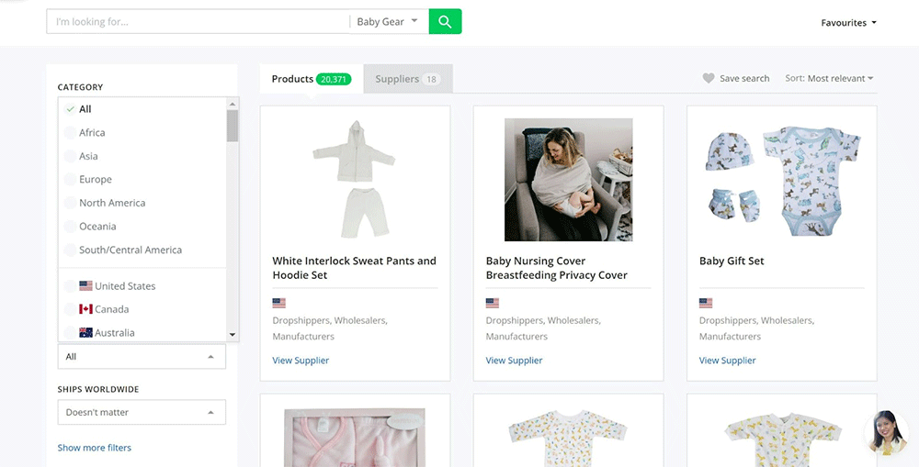
Task: Click the US flag under Baby Gift Set
Action: (x=706, y=303)
